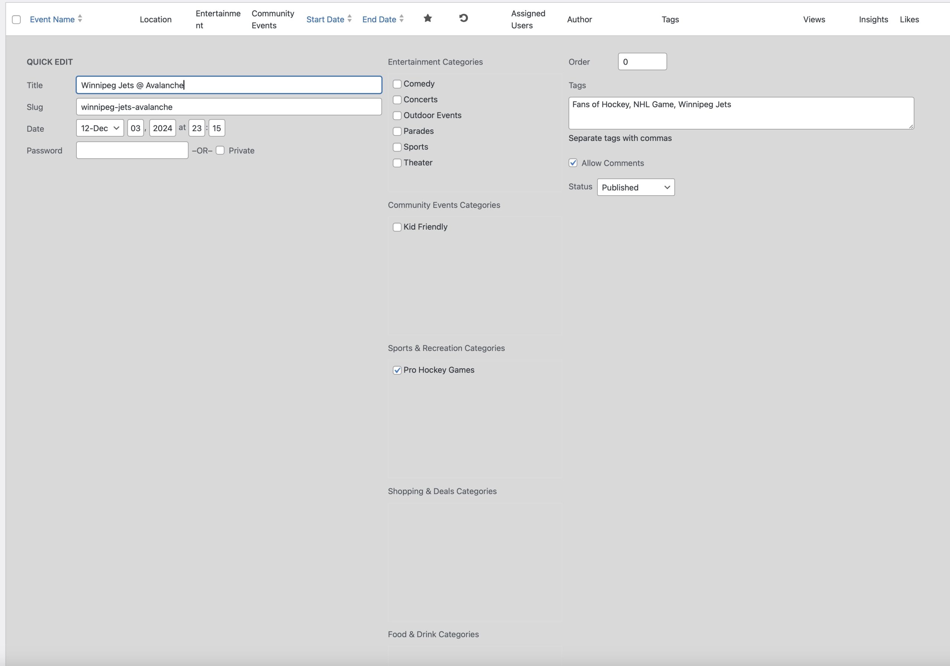Sort events by Start Date link

pos(325,19)
